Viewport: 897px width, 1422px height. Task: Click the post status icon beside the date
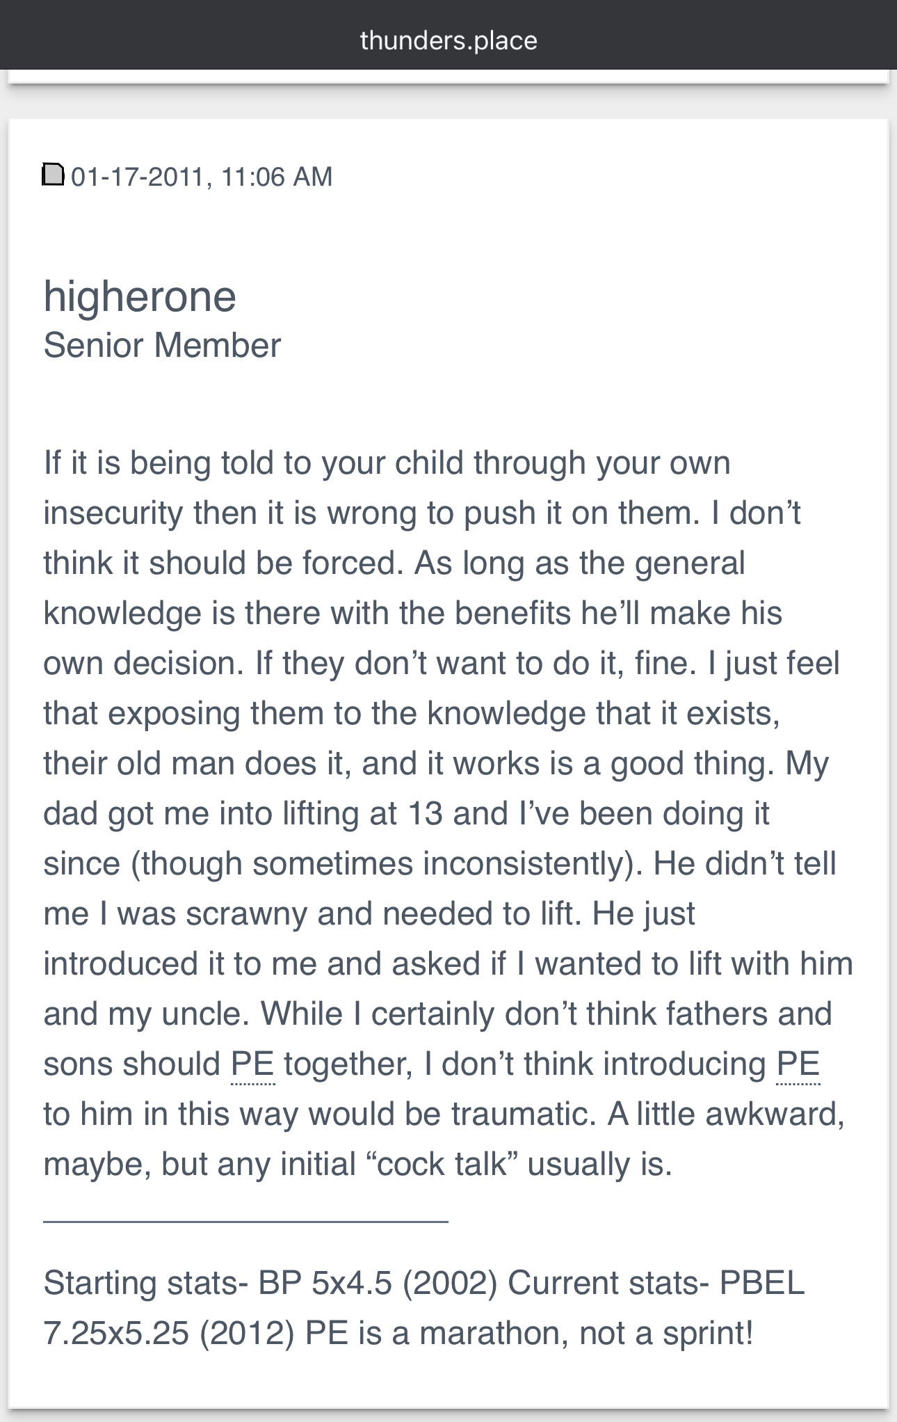(x=54, y=175)
